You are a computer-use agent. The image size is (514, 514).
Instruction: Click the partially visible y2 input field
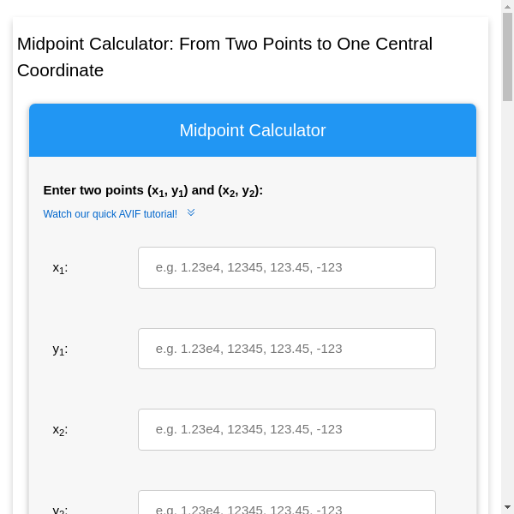pyautogui.click(x=286, y=504)
